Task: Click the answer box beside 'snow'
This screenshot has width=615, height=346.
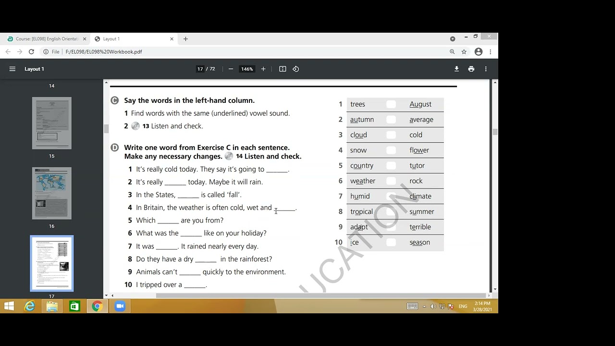Action: pos(391,150)
